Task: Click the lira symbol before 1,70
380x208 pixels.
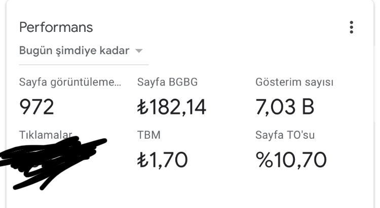Action: [x=143, y=160]
